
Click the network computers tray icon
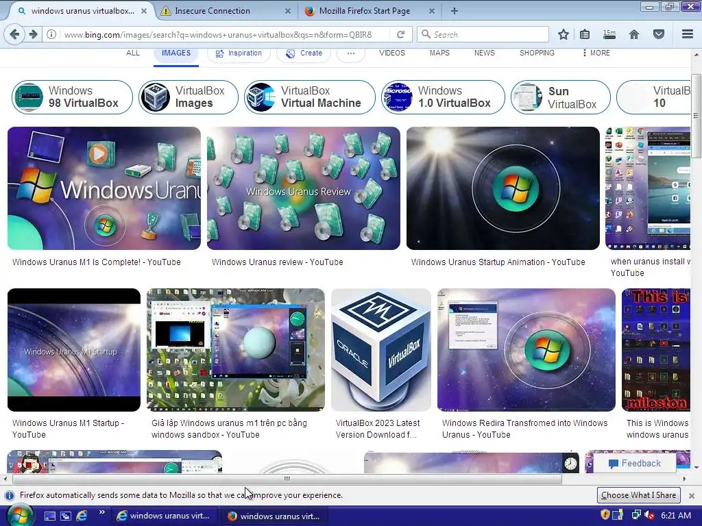click(x=636, y=515)
